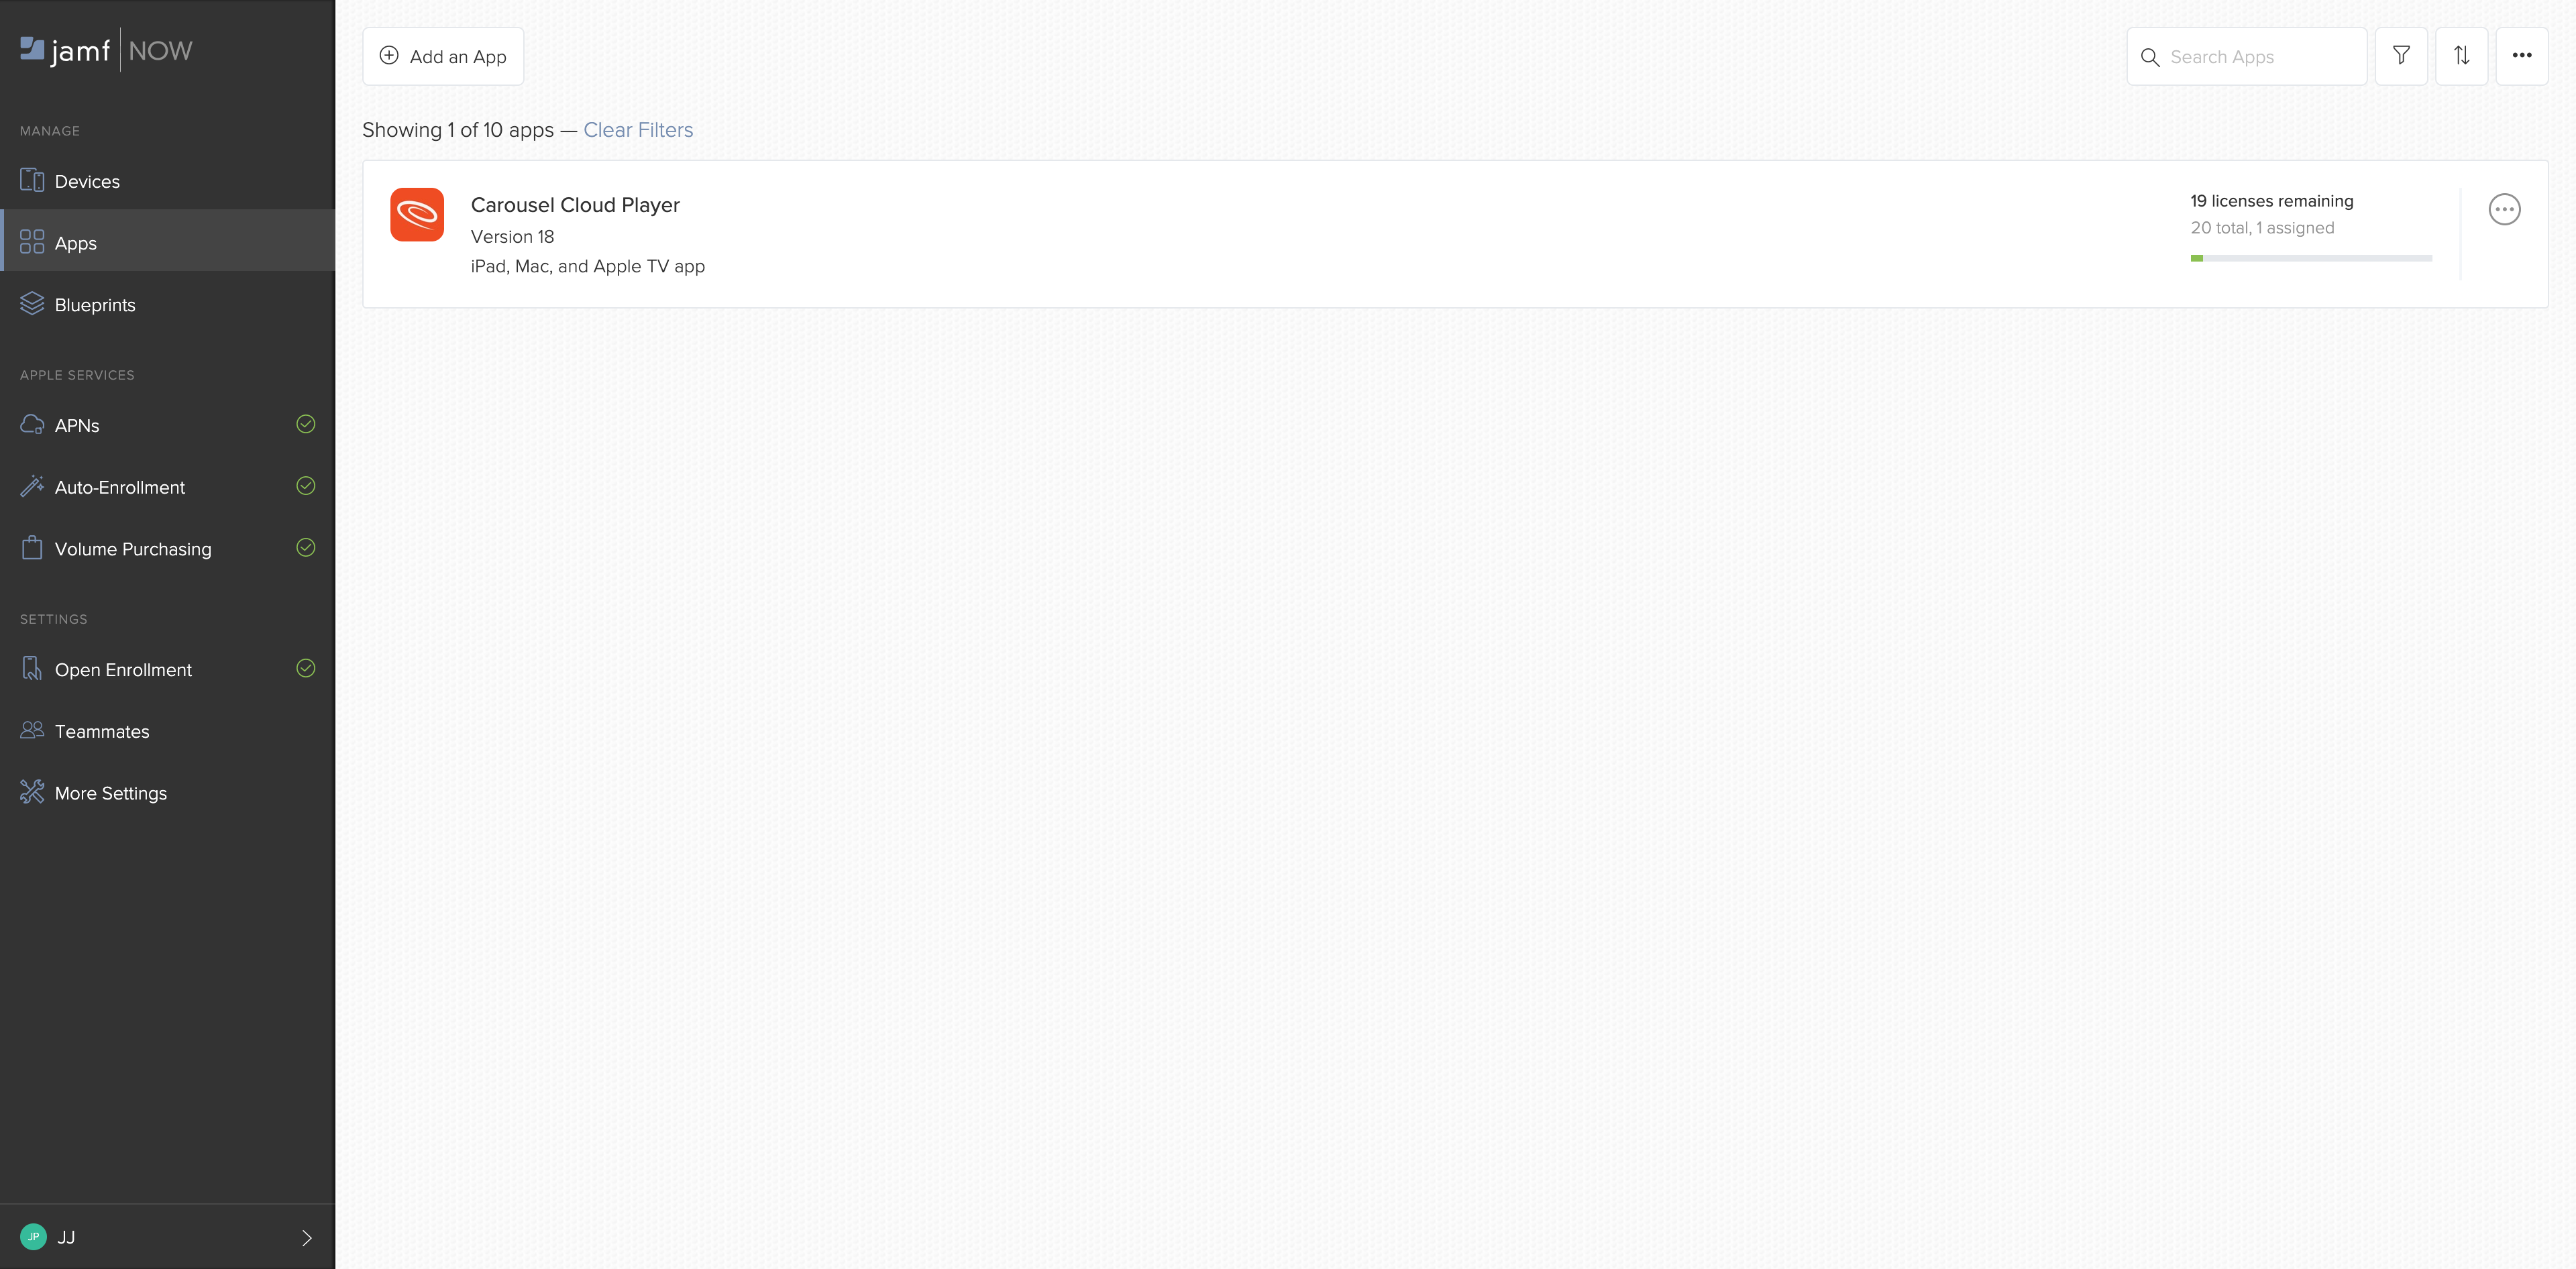
Task: Go to the Apps section
Action: pyautogui.click(x=76, y=243)
